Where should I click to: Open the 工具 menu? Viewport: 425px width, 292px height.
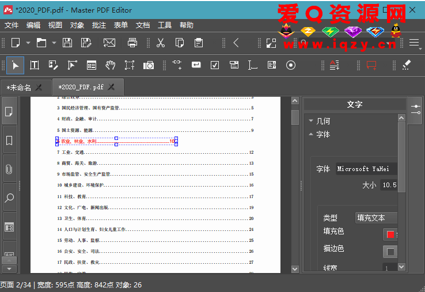coord(165,25)
